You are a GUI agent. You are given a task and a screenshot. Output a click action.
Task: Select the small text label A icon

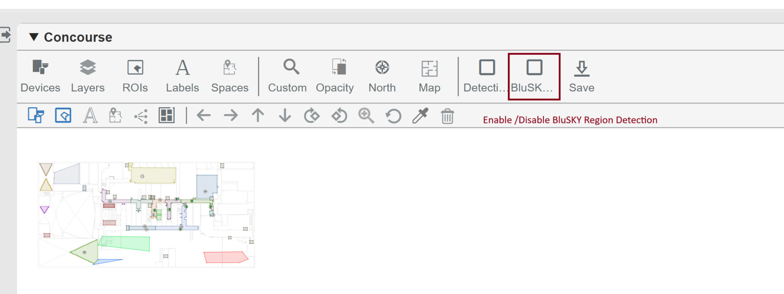[x=90, y=115]
